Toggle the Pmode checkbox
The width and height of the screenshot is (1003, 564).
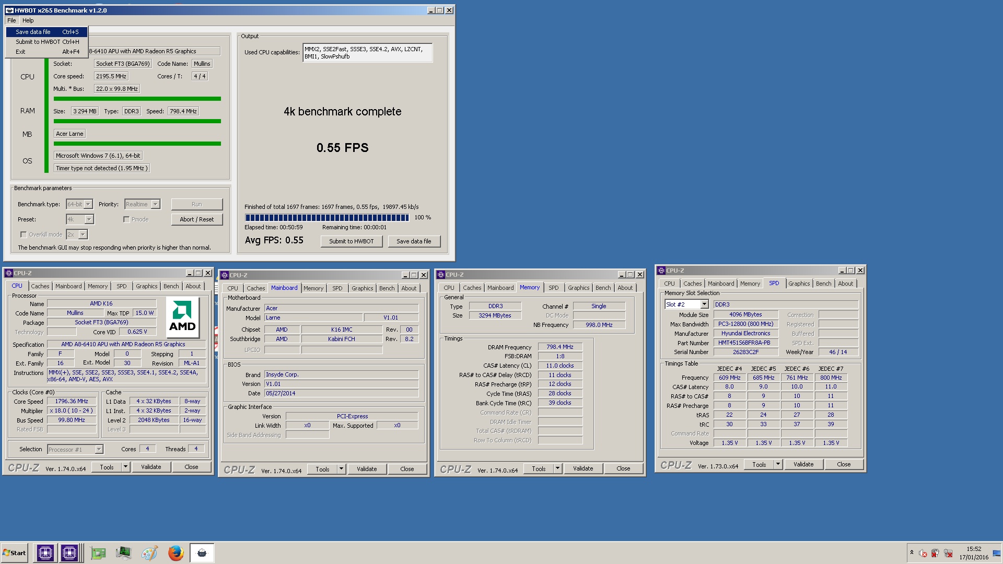(x=126, y=219)
